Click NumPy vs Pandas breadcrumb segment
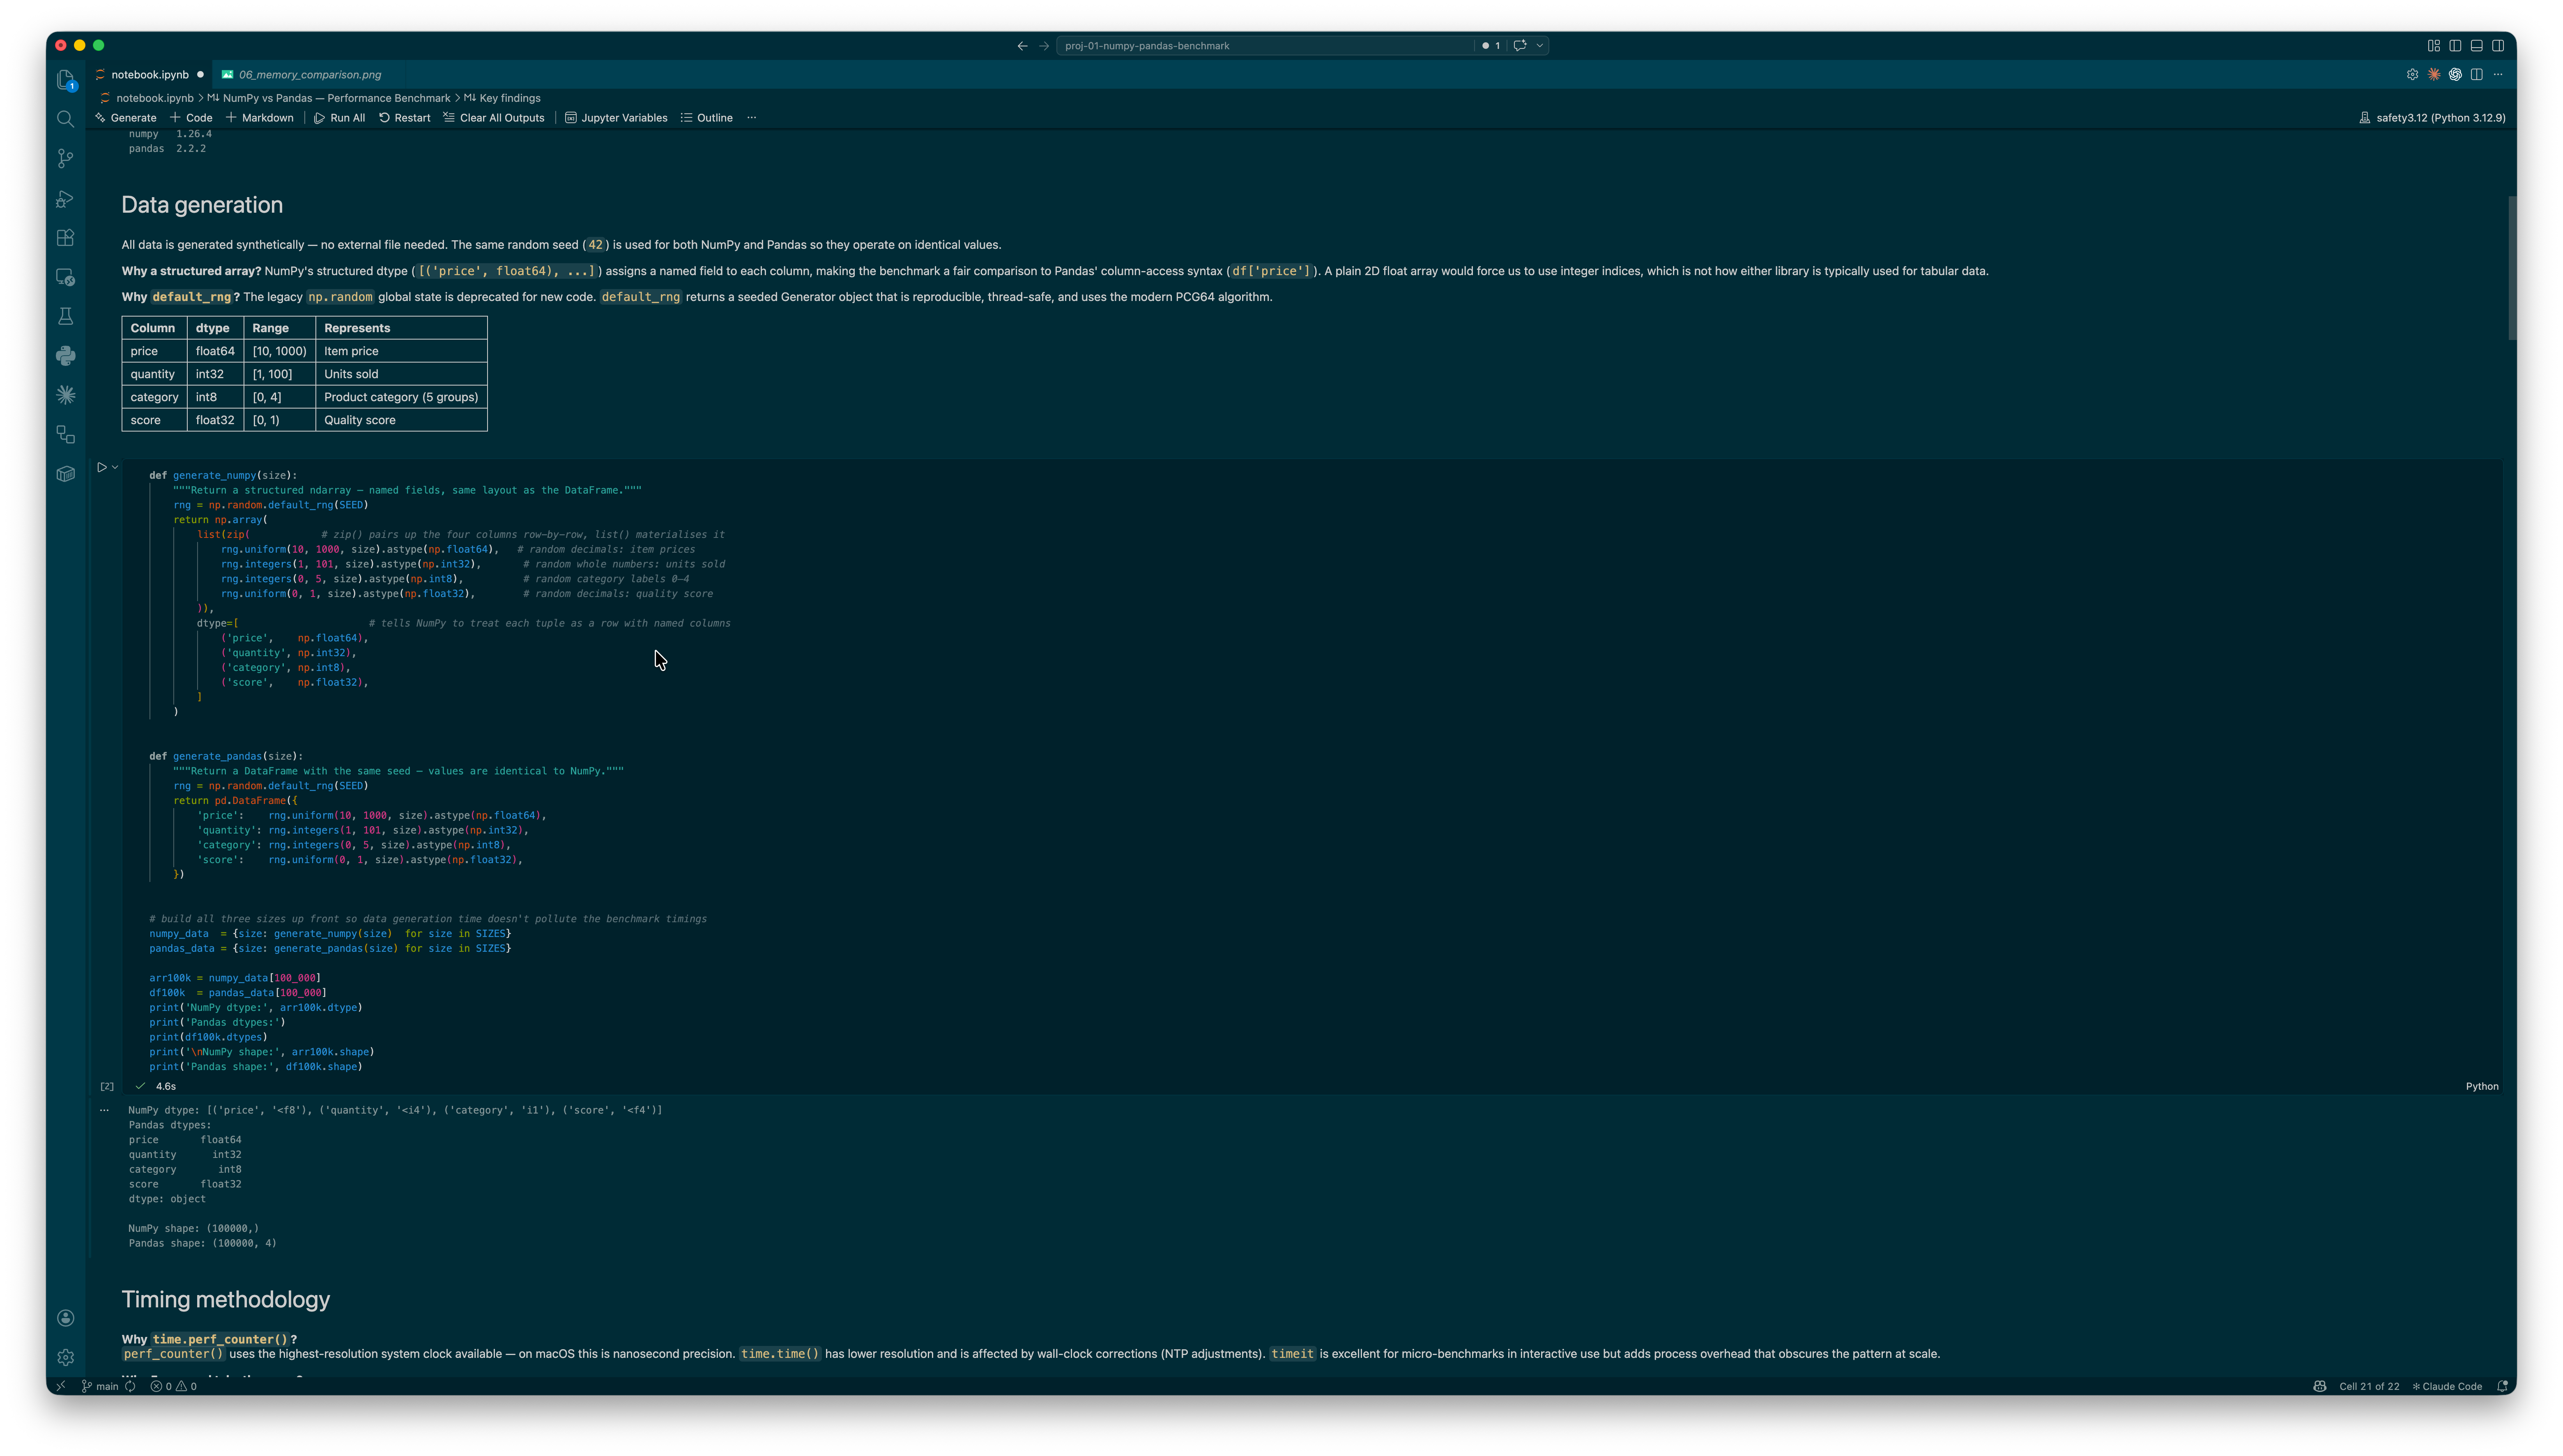This screenshot has width=2563, height=1456. [x=329, y=98]
